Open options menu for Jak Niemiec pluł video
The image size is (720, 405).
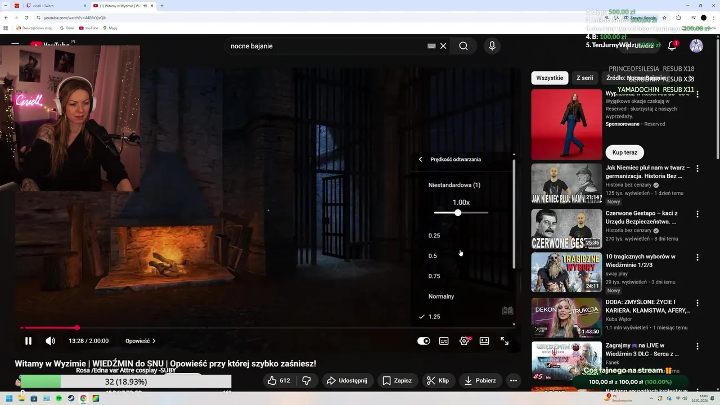697,168
